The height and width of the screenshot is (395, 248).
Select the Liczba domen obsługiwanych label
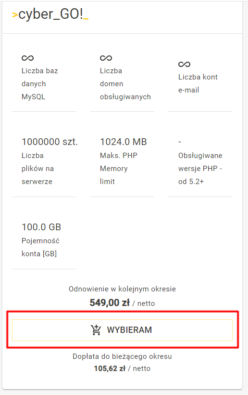pyautogui.click(x=125, y=84)
